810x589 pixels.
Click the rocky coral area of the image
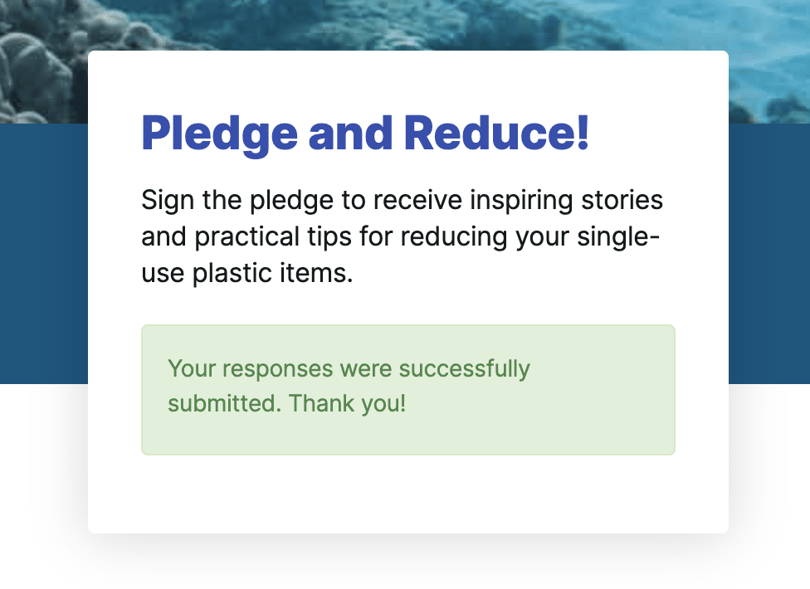(x=41, y=67)
